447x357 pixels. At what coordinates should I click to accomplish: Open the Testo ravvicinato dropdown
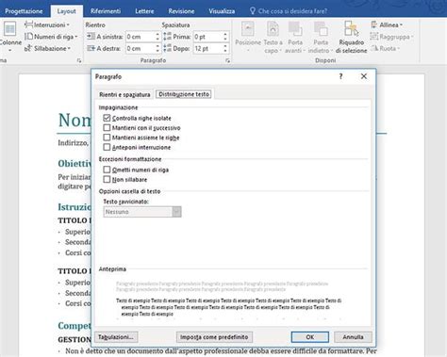pyautogui.click(x=142, y=212)
